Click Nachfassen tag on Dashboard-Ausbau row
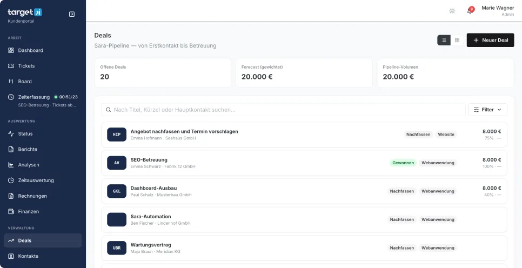 click(x=402, y=191)
